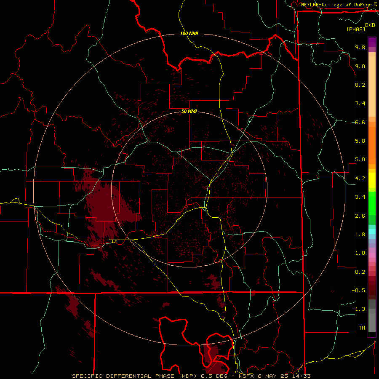The height and width of the screenshot is (379, 379).
Task: Click the 2.6 scale value
Action: pyautogui.click(x=360, y=216)
